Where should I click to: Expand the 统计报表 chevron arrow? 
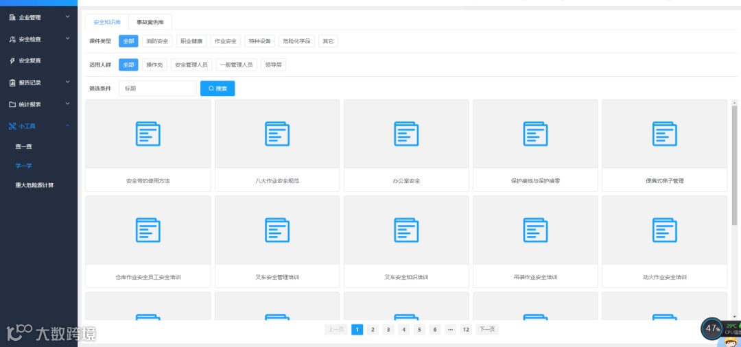(67, 104)
